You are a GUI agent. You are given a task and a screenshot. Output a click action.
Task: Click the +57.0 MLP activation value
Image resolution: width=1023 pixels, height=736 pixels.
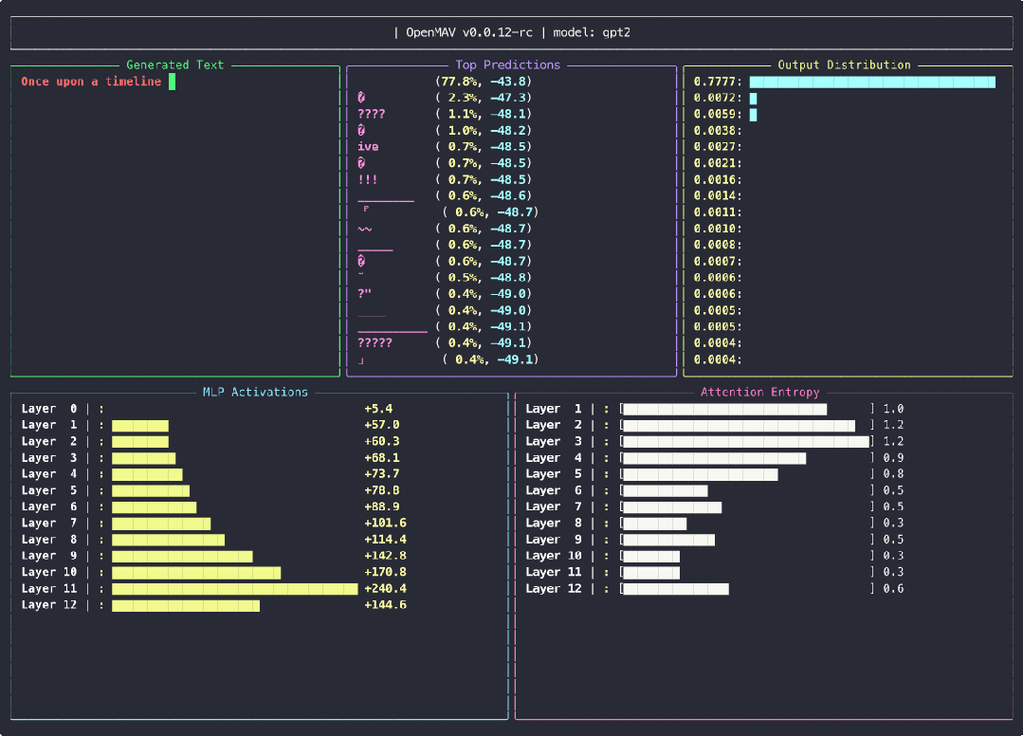coord(382,425)
